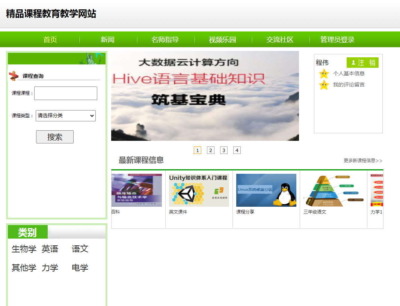Click the star icon beside 个人基本信息
The height and width of the screenshot is (306, 400).
[x=324, y=74]
